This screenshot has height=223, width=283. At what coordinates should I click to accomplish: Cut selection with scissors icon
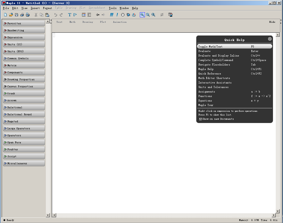tap(36, 15)
